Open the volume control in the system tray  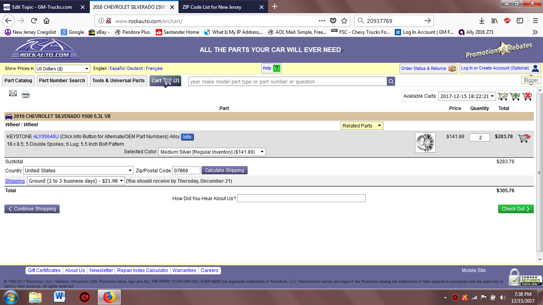pyautogui.click(x=503, y=297)
